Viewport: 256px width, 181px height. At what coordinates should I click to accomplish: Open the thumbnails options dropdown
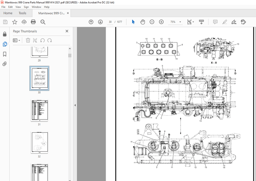(17, 40)
